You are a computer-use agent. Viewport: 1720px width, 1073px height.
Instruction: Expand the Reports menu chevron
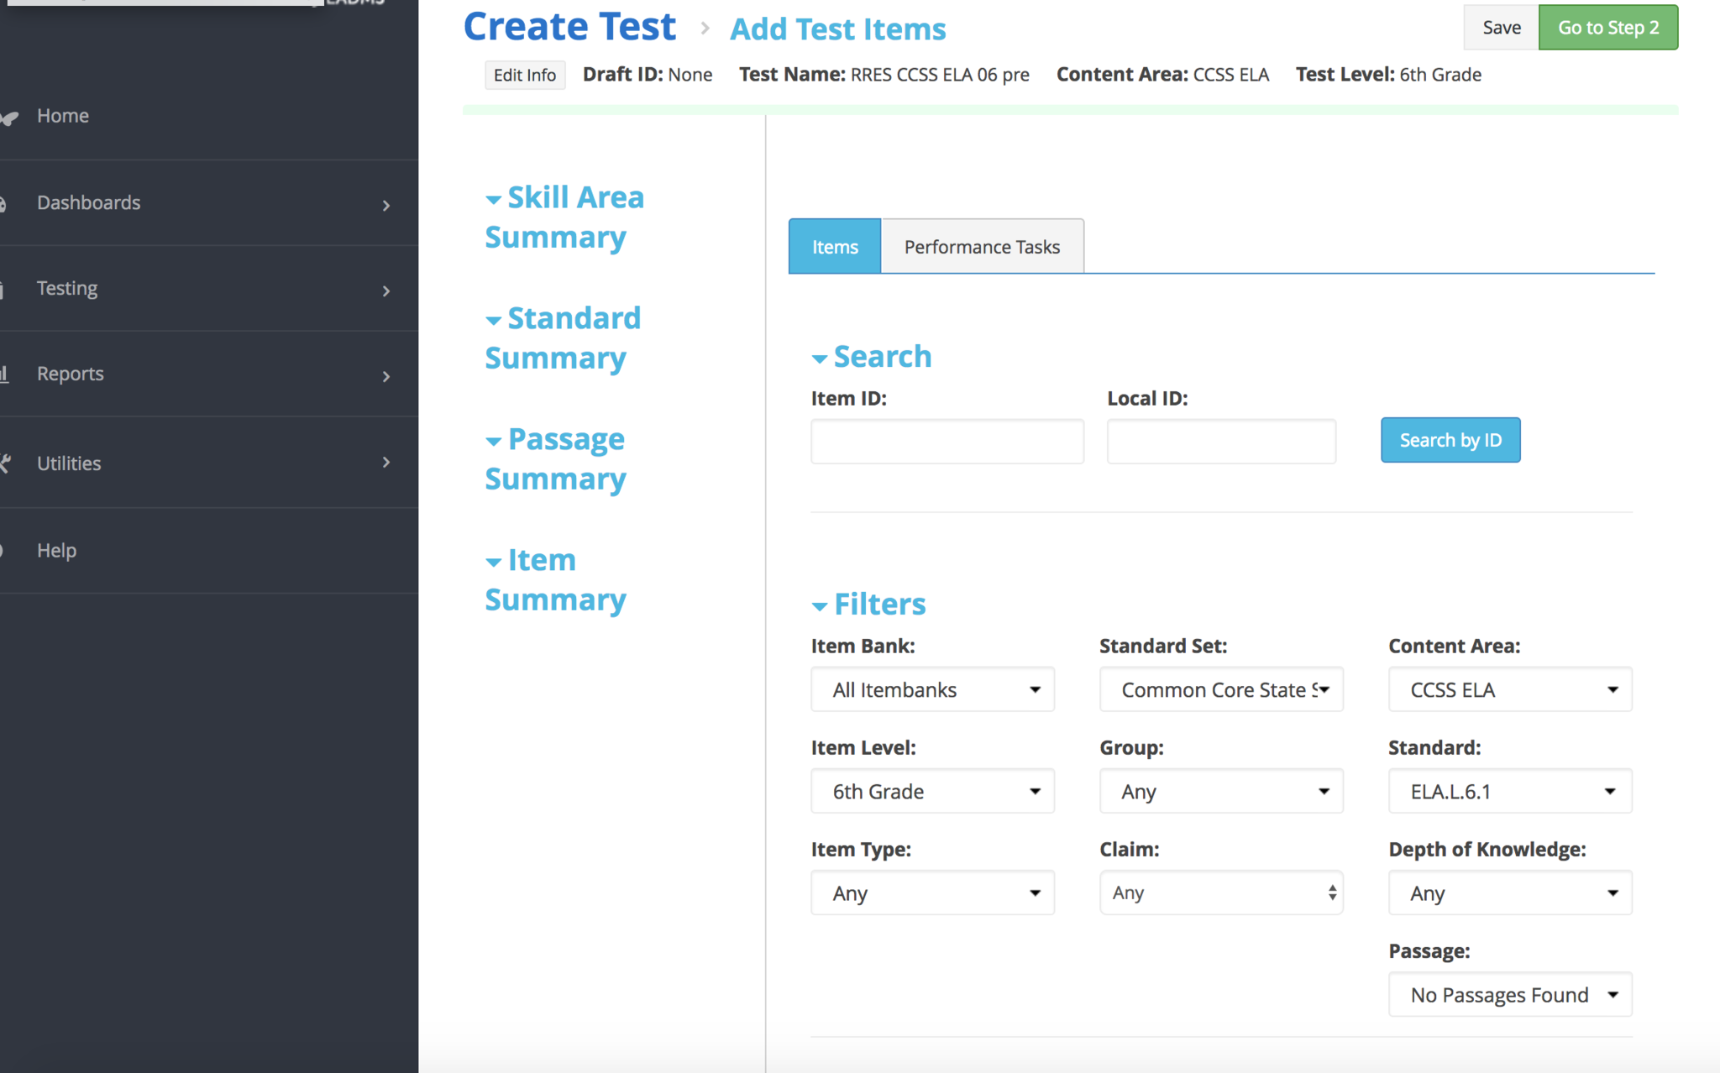(385, 376)
